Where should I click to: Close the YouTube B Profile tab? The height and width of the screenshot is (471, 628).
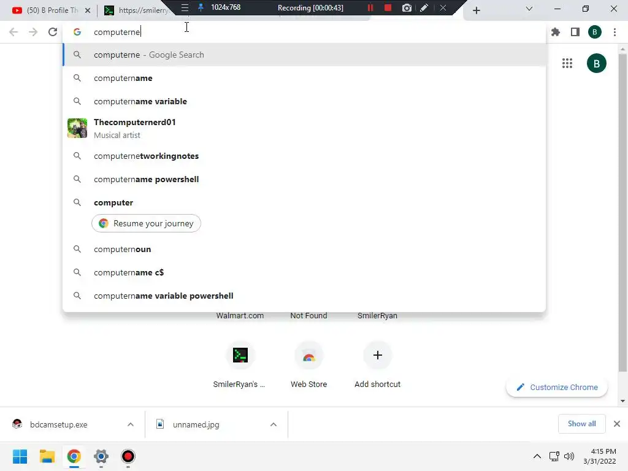click(88, 10)
